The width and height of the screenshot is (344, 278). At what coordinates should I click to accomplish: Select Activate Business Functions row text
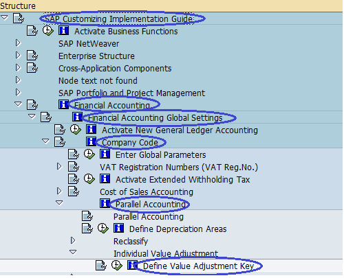click(126, 32)
